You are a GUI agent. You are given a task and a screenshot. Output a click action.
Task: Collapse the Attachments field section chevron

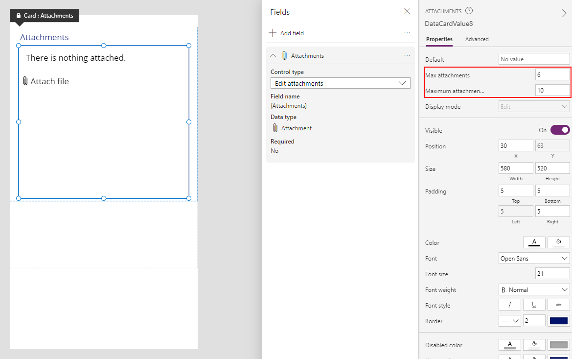273,55
